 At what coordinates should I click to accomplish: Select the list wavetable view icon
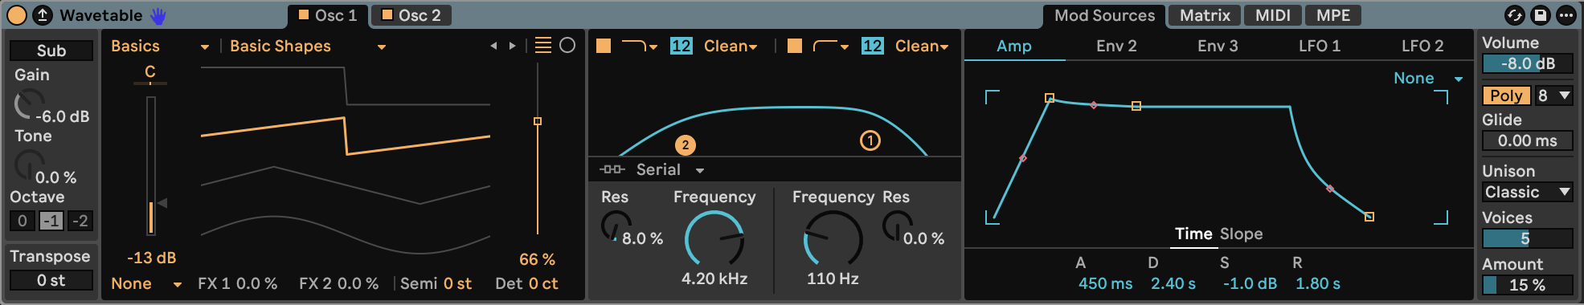point(543,46)
